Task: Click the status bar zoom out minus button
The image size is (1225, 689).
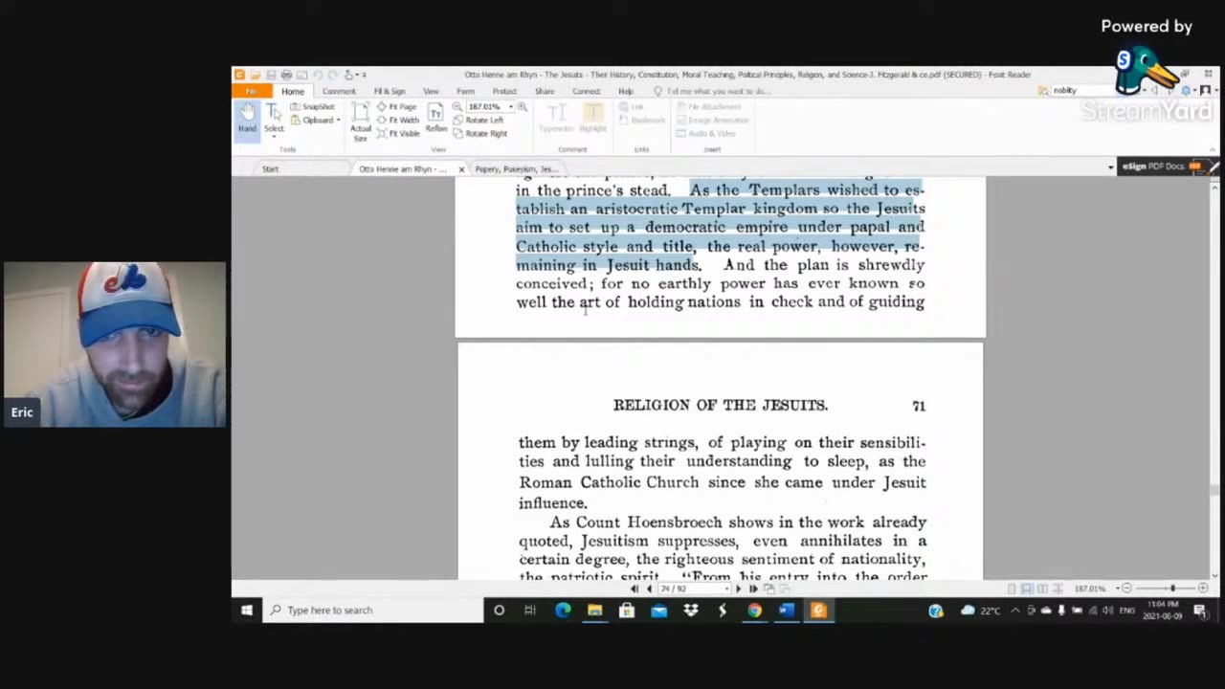Action: click(1126, 589)
